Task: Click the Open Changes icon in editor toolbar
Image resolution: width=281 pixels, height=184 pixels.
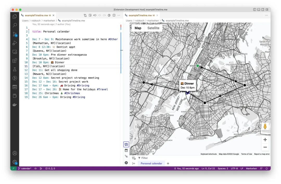Action: point(85,15)
